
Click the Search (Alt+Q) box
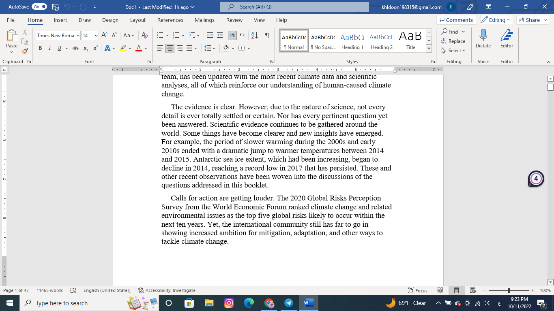[x=294, y=7]
